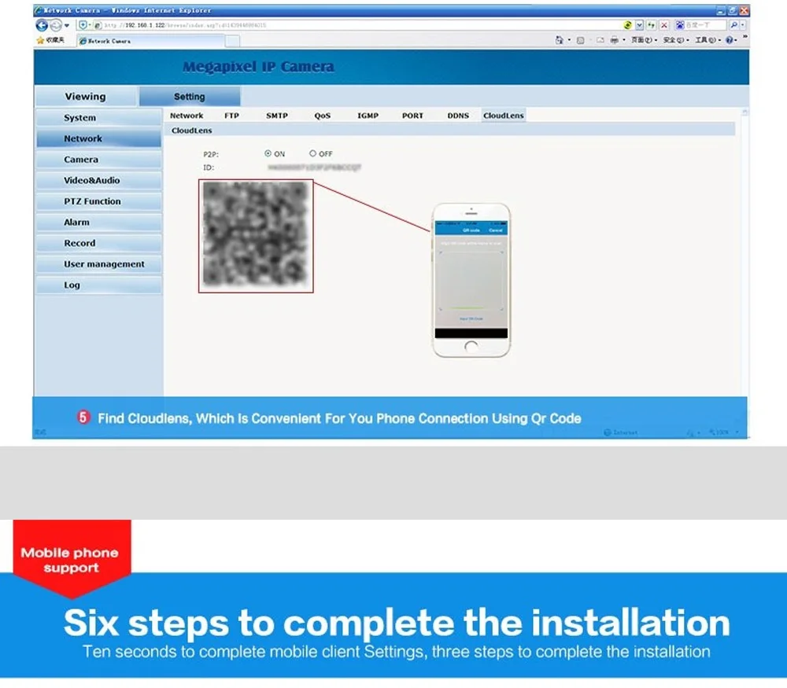Click the browser Forward arrow button
This screenshot has width=787, height=688.
56,25
